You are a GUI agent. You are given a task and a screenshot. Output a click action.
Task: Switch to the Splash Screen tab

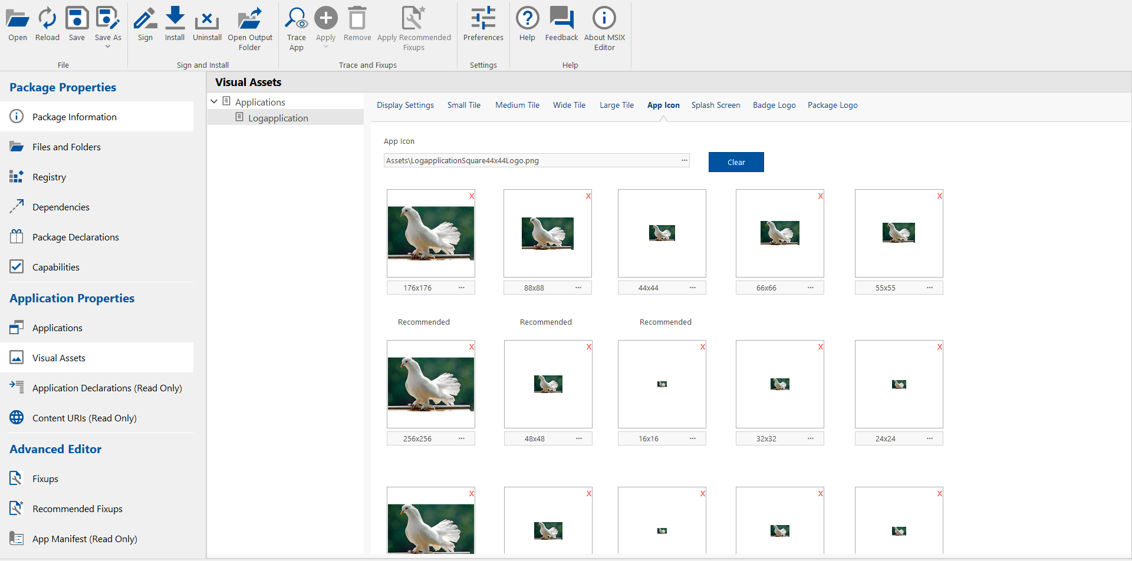(715, 105)
